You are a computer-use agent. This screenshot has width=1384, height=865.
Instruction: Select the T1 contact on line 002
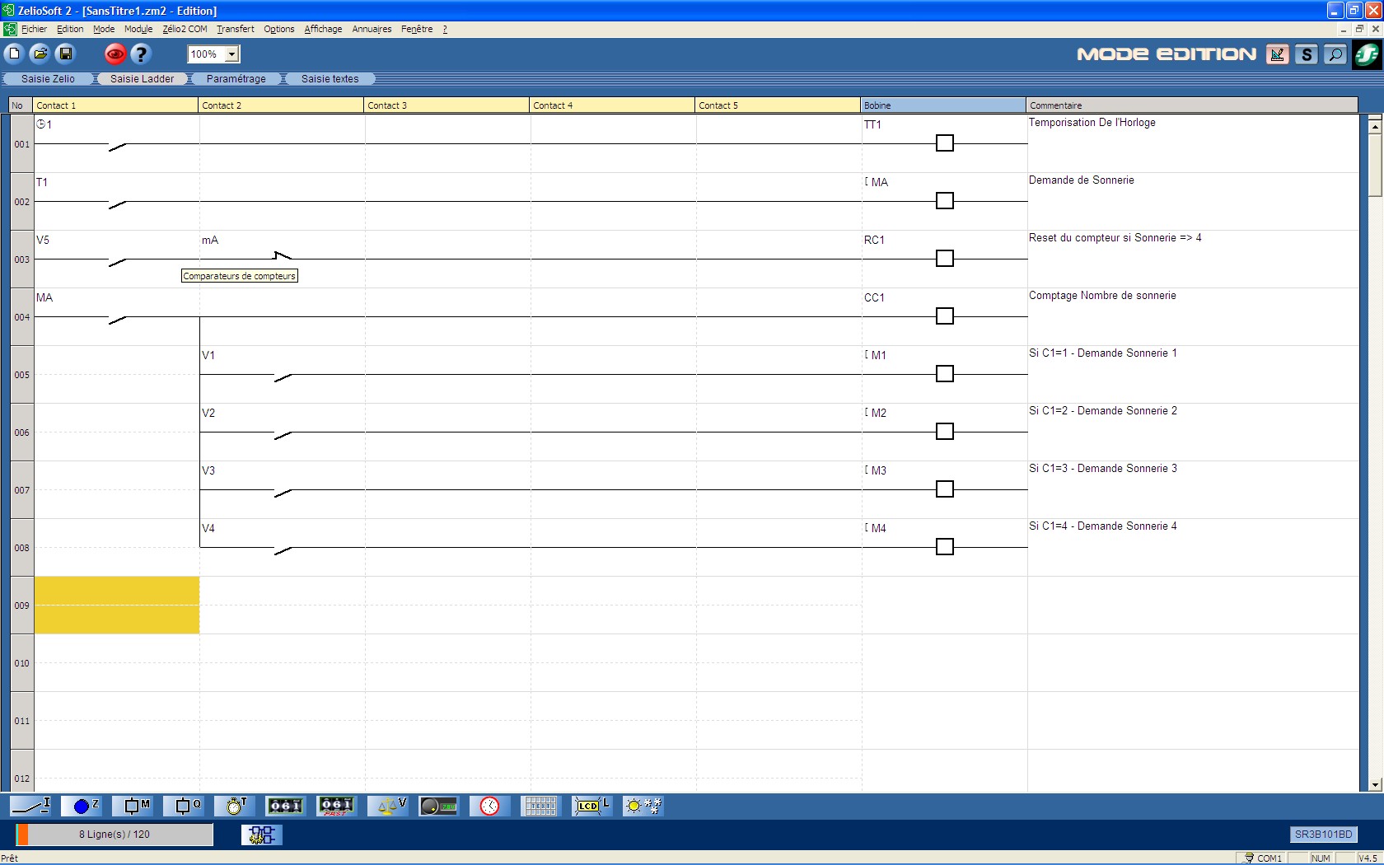(x=116, y=201)
